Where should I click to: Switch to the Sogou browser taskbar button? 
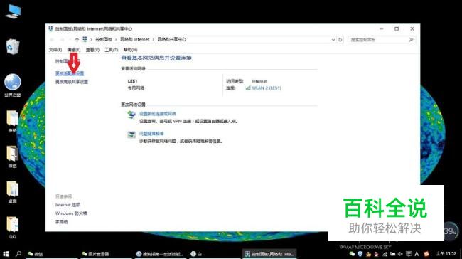click(160, 254)
